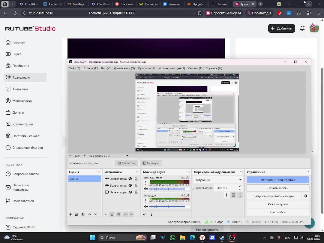Open Аналитика in sidebar
Viewport: 324px width, 243px height.
tap(17, 89)
